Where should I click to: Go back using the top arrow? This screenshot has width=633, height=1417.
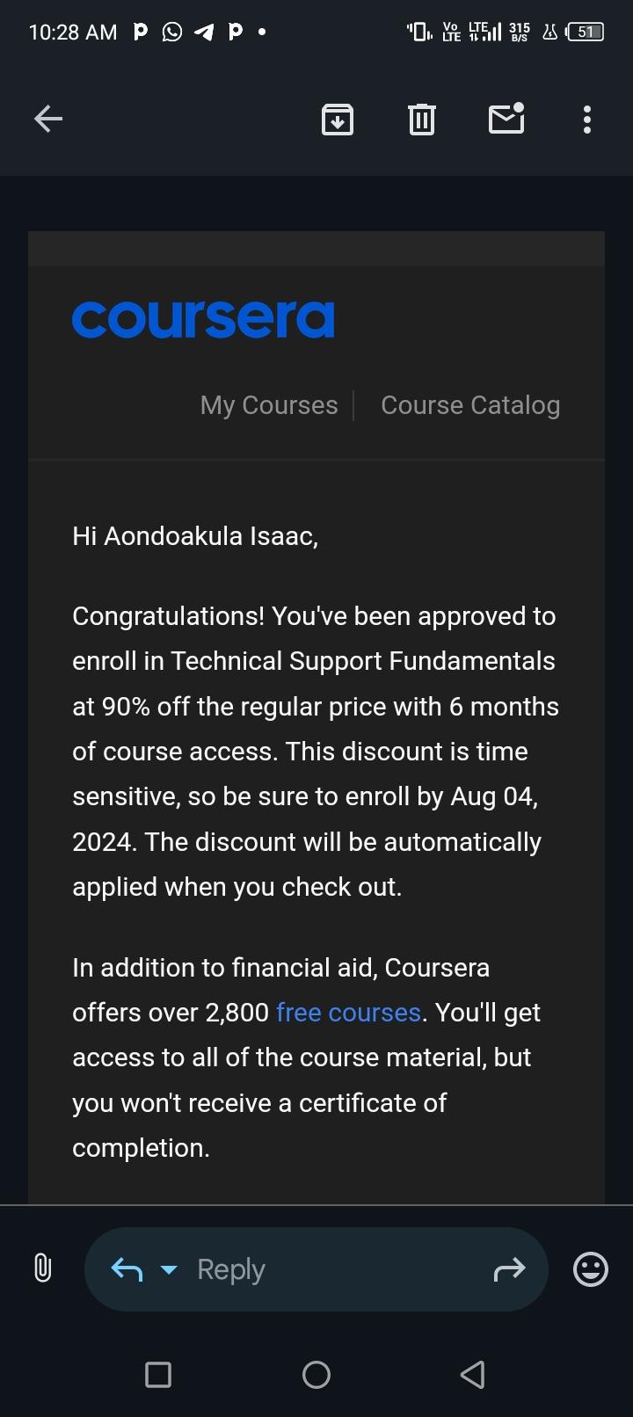click(x=48, y=119)
